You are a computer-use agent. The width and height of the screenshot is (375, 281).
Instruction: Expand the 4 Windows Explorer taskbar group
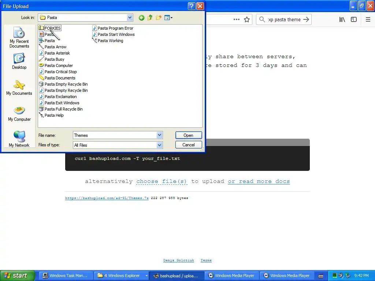click(121, 276)
